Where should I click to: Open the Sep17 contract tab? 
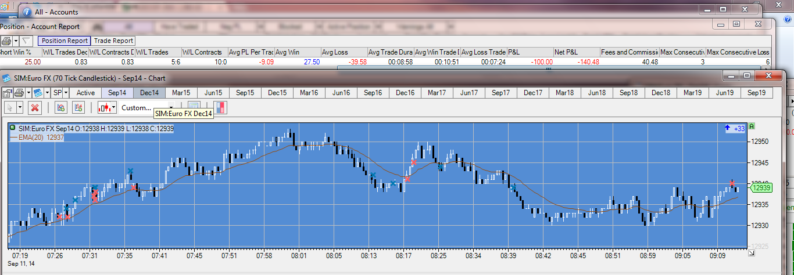coord(501,93)
